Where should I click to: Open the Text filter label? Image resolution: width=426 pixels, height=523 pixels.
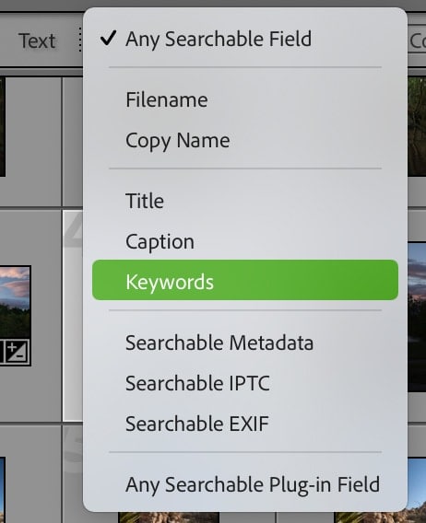pyautogui.click(x=37, y=41)
